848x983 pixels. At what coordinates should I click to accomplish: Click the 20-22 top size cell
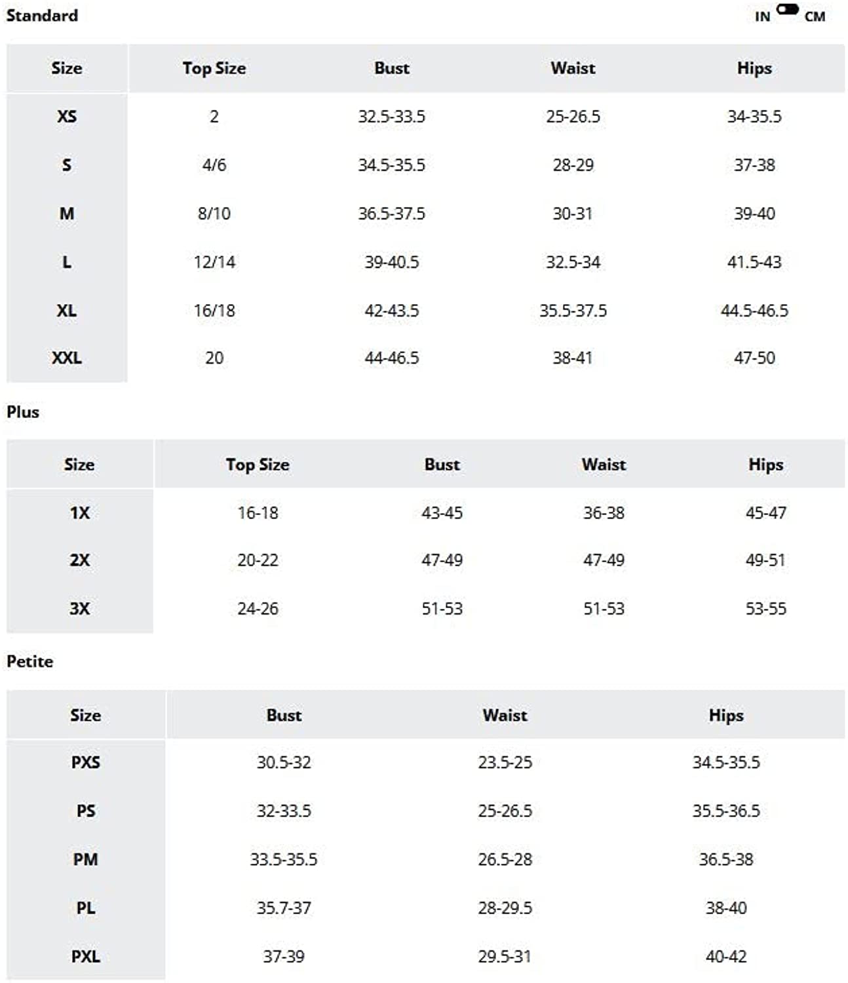pyautogui.click(x=258, y=560)
